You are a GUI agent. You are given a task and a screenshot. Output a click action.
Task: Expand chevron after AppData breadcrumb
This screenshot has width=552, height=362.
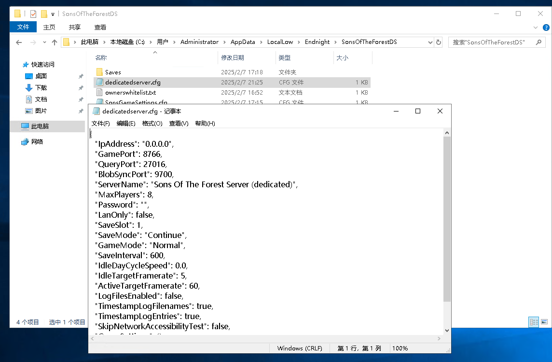tap(261, 42)
